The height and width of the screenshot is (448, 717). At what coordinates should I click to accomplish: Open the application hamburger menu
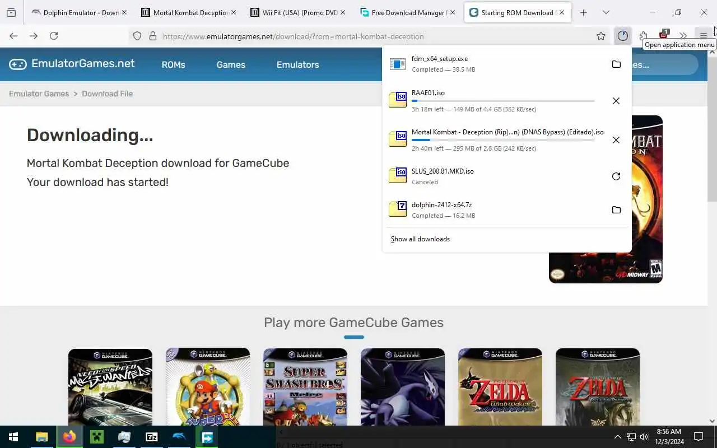pyautogui.click(x=704, y=36)
